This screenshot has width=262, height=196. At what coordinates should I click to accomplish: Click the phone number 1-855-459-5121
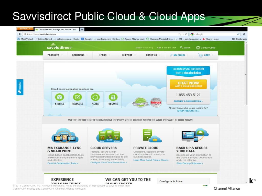188,95
